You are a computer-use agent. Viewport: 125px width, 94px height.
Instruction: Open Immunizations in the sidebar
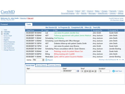[x=8, y=46]
